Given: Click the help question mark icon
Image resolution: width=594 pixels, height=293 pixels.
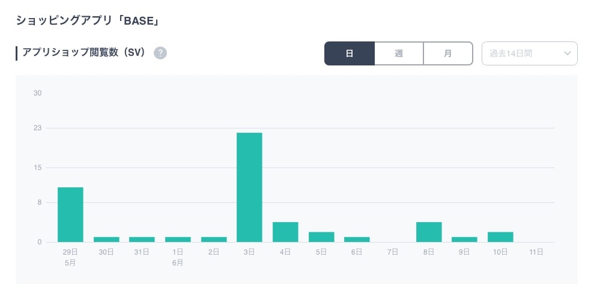Looking at the screenshot, I should (160, 53).
